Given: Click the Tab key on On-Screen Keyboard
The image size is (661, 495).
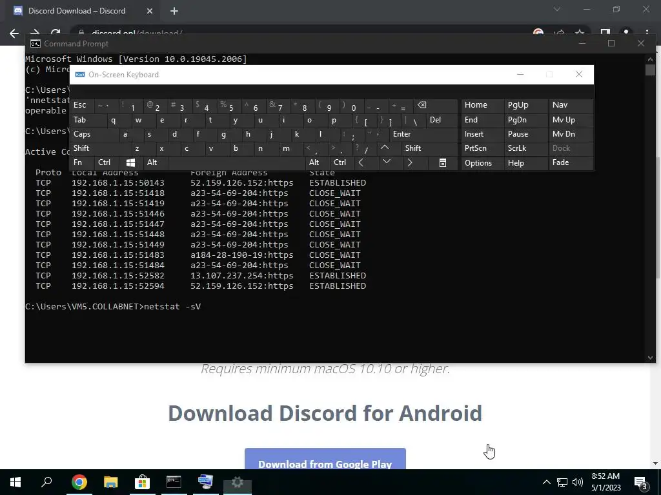Looking at the screenshot, I should click(88, 120).
